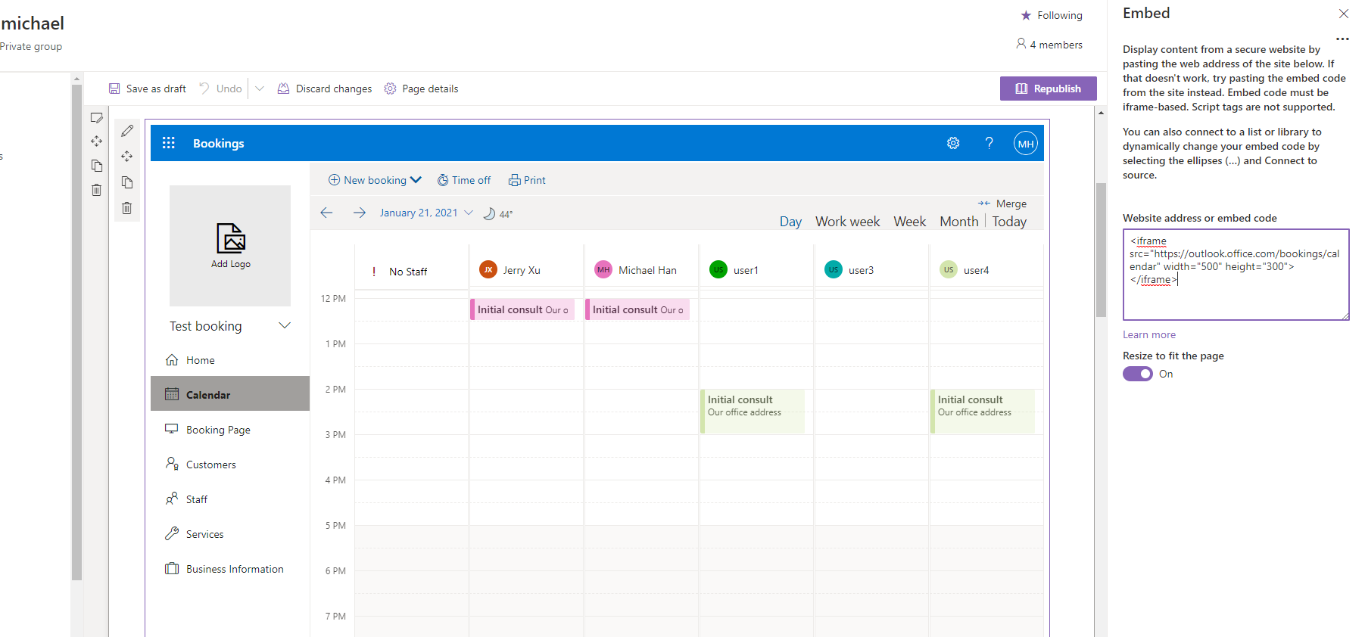Viewport: 1365px width, 637px height.
Task: Open the MH account avatar menu
Action: click(x=1026, y=143)
